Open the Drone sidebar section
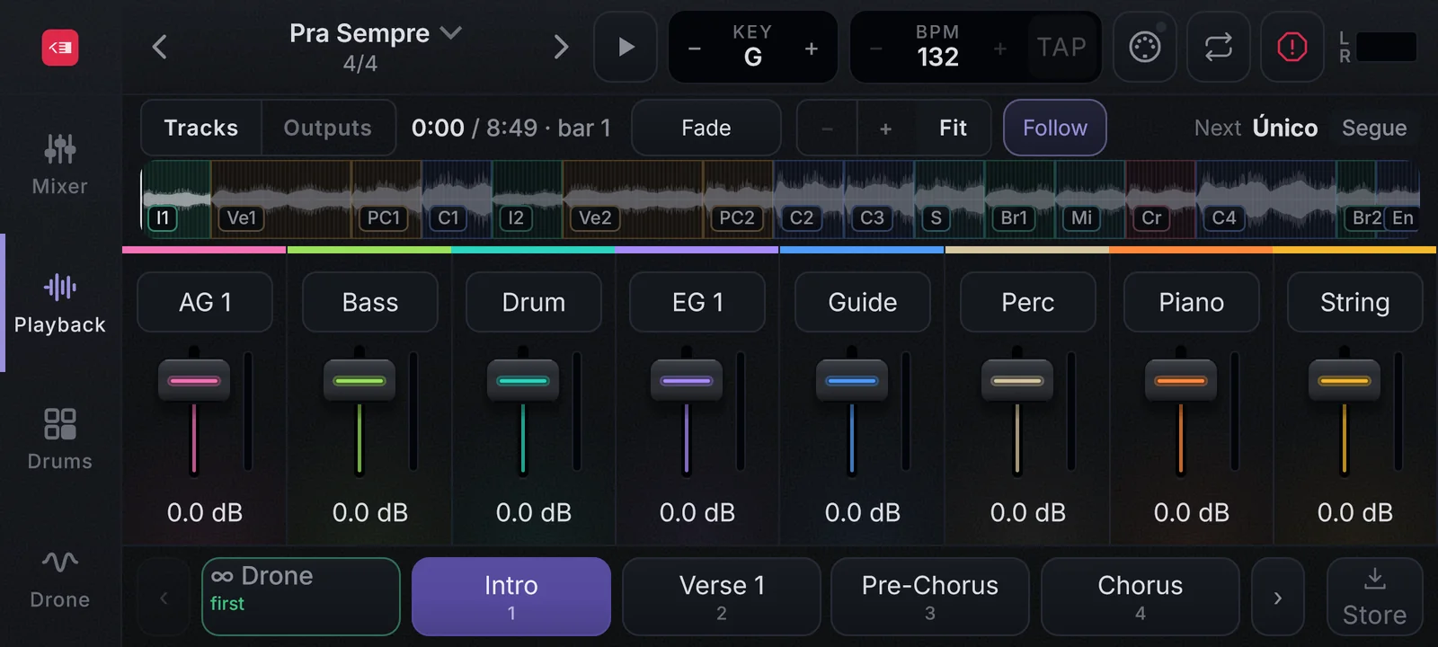The height and width of the screenshot is (647, 1438). [60, 579]
